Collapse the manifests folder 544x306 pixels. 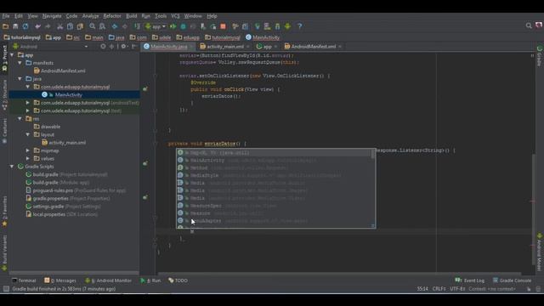point(20,63)
